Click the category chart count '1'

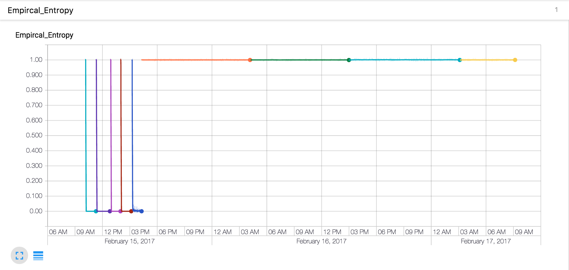pos(556,10)
